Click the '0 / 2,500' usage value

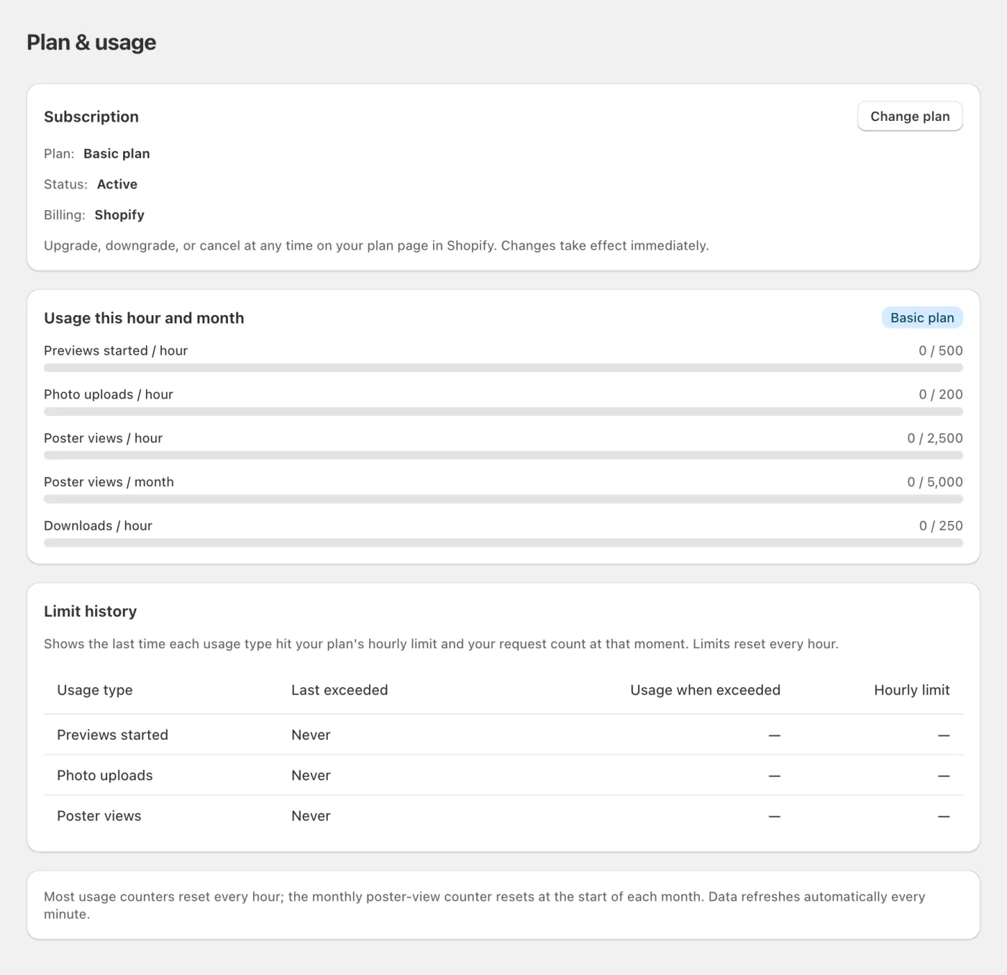[935, 438]
